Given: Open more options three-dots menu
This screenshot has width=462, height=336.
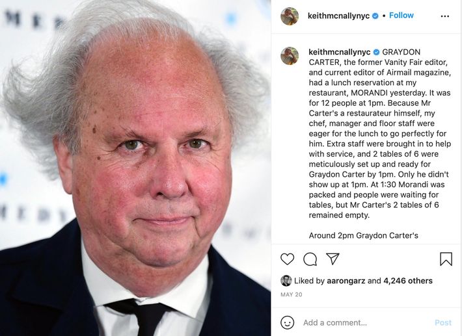Looking at the screenshot, I should (x=444, y=16).
